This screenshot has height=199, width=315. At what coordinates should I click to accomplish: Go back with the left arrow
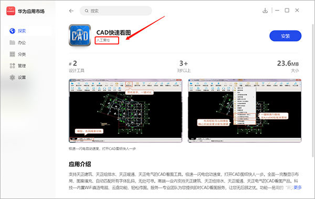coord(71,11)
